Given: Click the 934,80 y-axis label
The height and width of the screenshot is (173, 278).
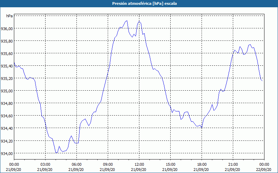Looking at the screenshot, I should [7, 103].
